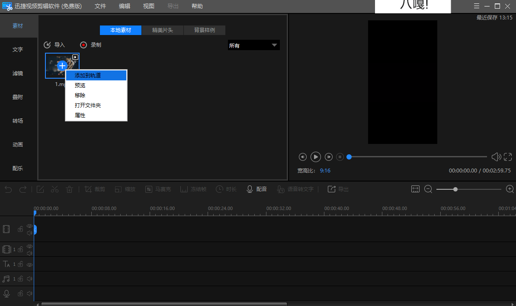Image resolution: width=516 pixels, height=306 pixels.
Task: Click the 录制 record button
Action: pyautogui.click(x=90, y=45)
